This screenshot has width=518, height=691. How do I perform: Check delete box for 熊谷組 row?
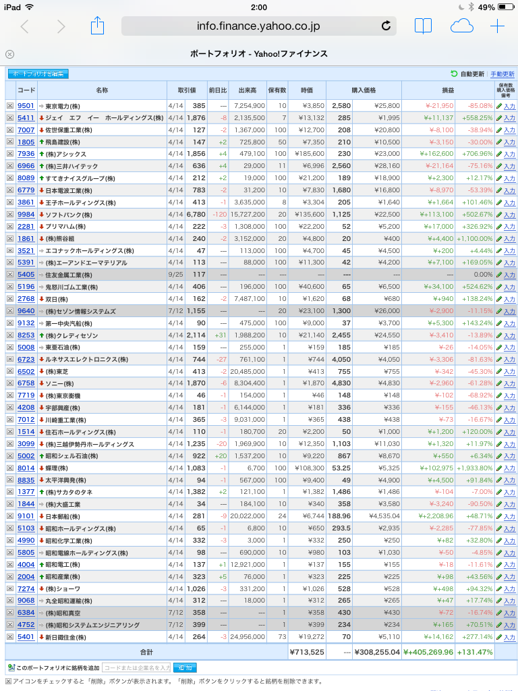click(x=10, y=238)
